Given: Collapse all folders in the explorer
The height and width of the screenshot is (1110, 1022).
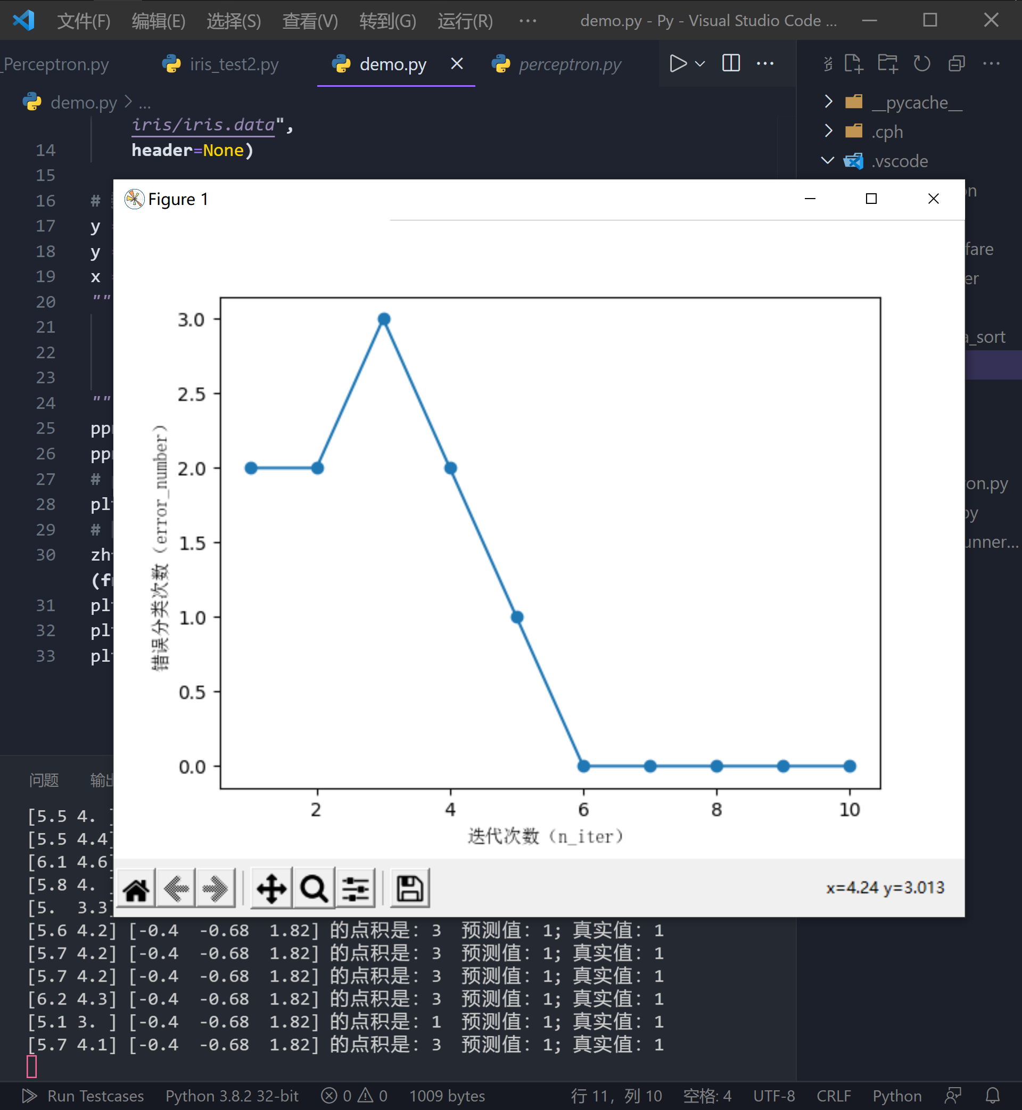Looking at the screenshot, I should point(956,63).
